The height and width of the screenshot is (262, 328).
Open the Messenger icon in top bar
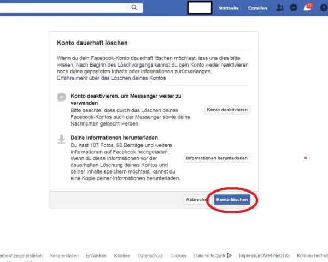(294, 8)
